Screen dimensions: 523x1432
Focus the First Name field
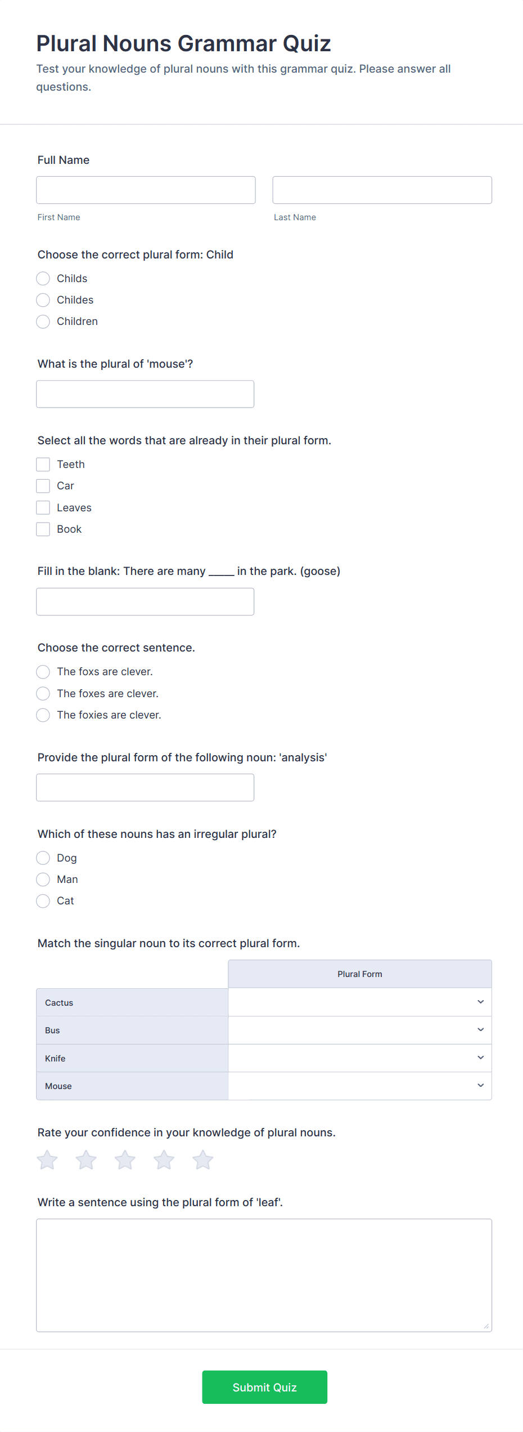(x=146, y=190)
